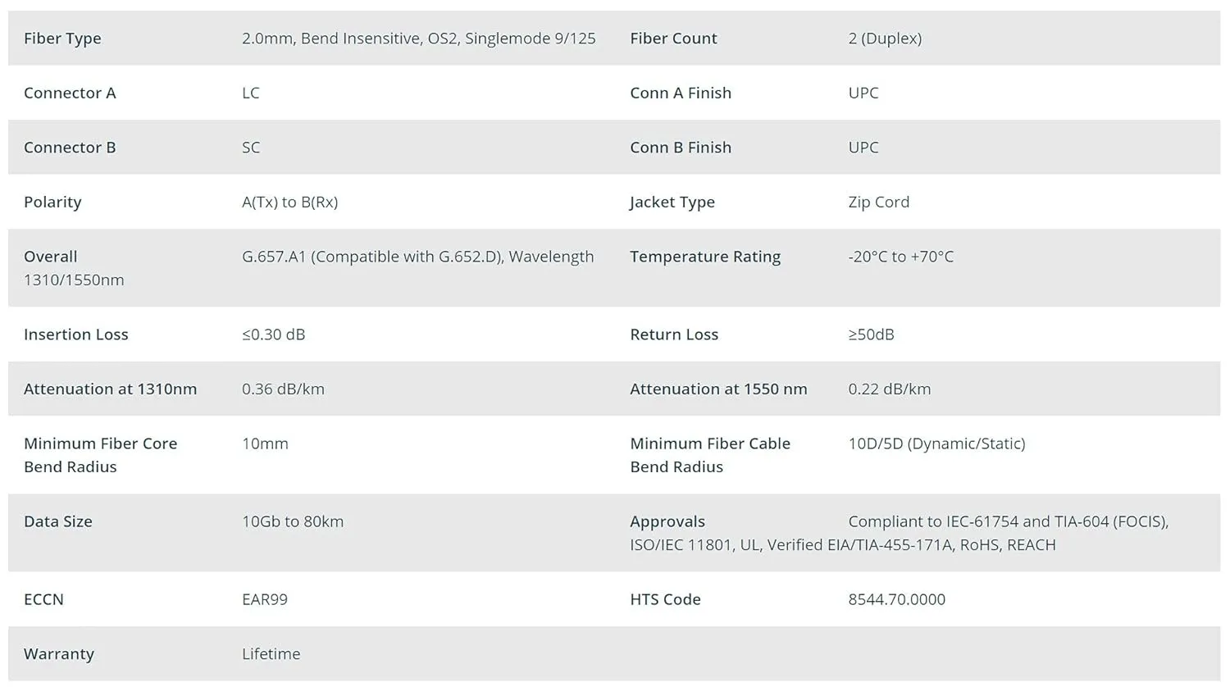The width and height of the screenshot is (1230, 687).
Task: Click the Insertion Loss value ≤0.30 dB
Action: click(274, 334)
